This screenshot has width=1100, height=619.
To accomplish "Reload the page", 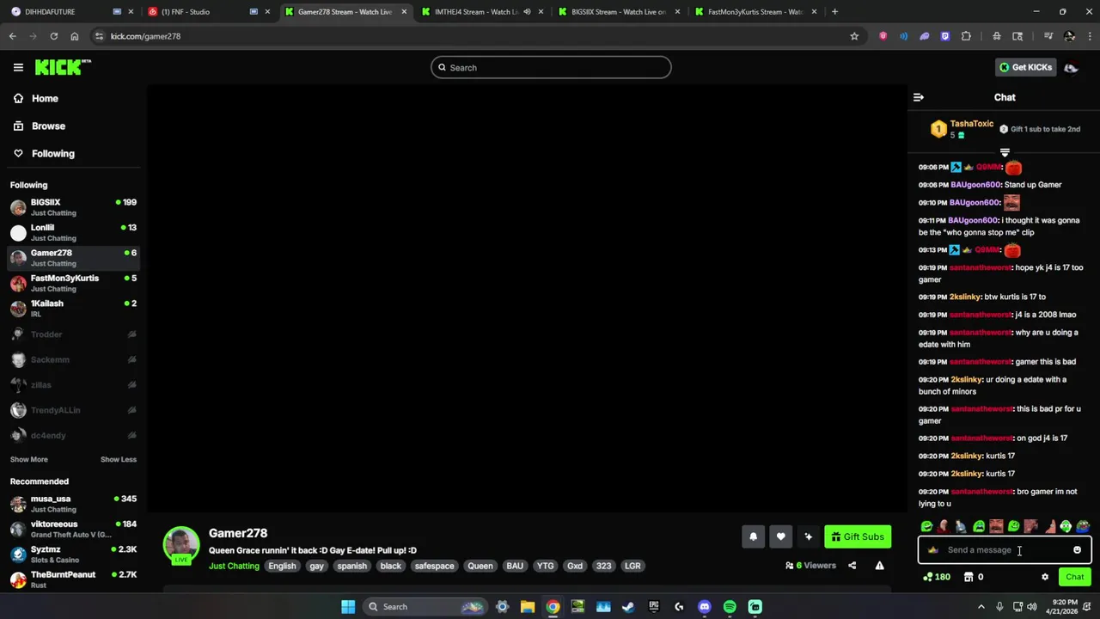I will pos(53,36).
